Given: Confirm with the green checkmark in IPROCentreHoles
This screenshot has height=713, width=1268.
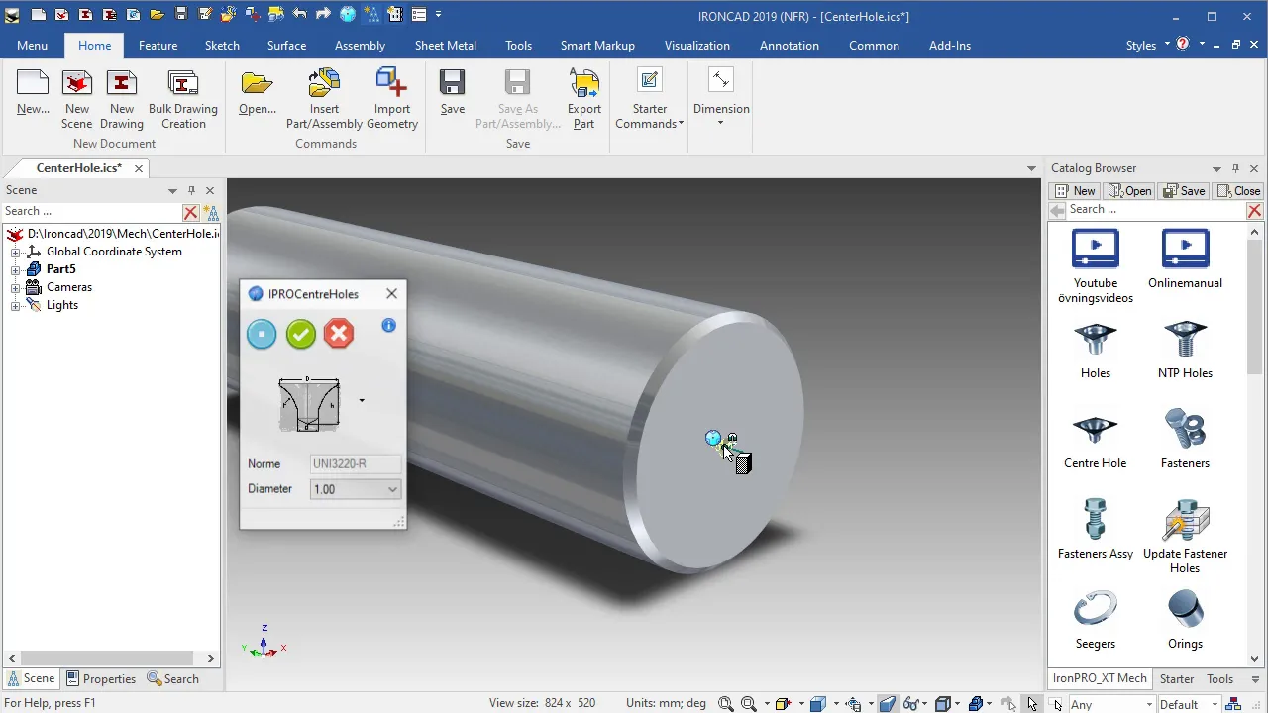Looking at the screenshot, I should (x=300, y=334).
